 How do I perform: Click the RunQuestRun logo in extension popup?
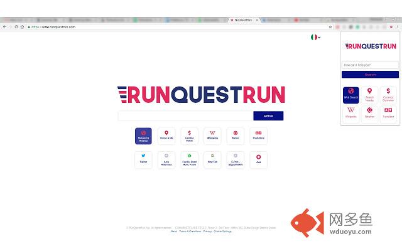[371, 46]
